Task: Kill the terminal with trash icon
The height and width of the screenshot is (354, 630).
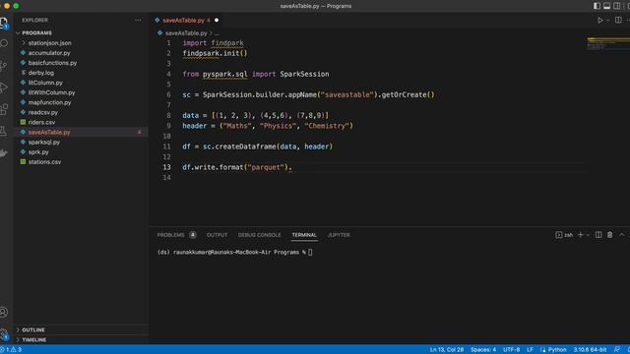Action: tap(610, 235)
